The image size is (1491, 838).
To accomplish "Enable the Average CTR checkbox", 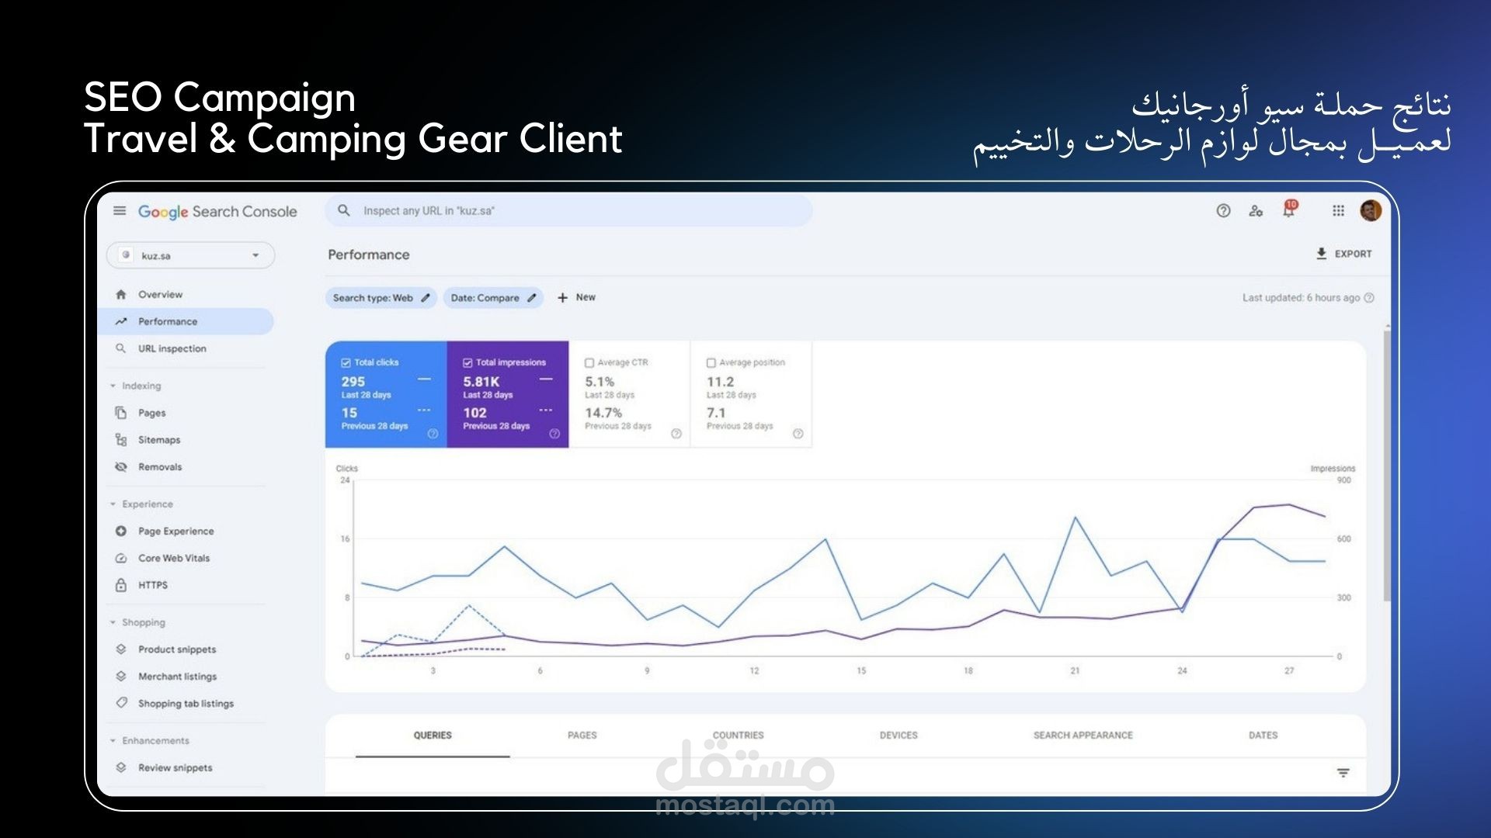I will [x=589, y=362].
